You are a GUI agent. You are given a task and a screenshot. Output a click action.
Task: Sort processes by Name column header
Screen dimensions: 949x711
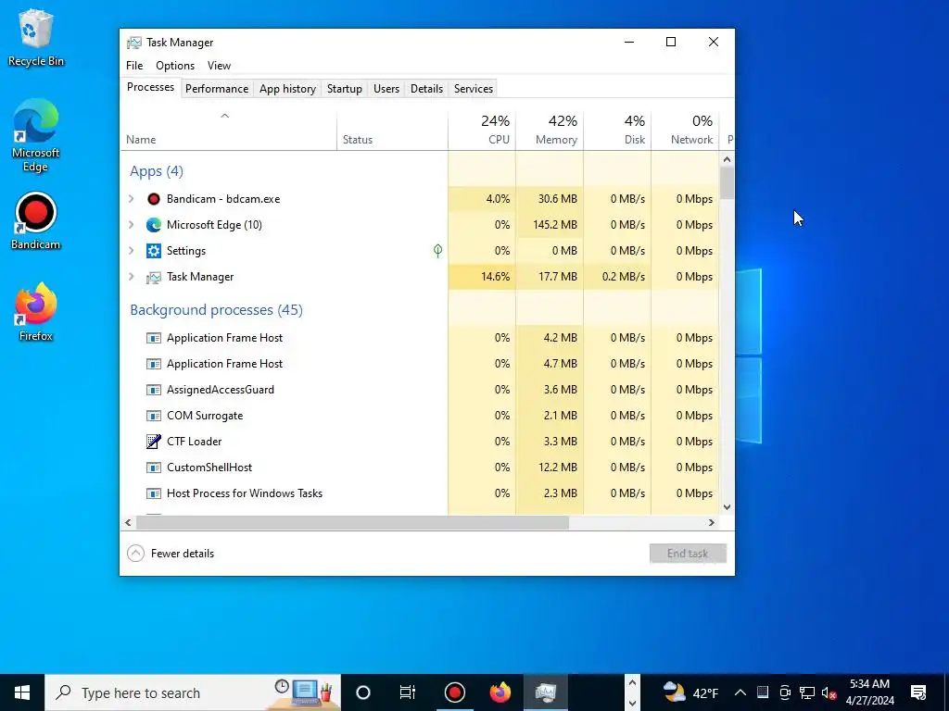(228, 130)
